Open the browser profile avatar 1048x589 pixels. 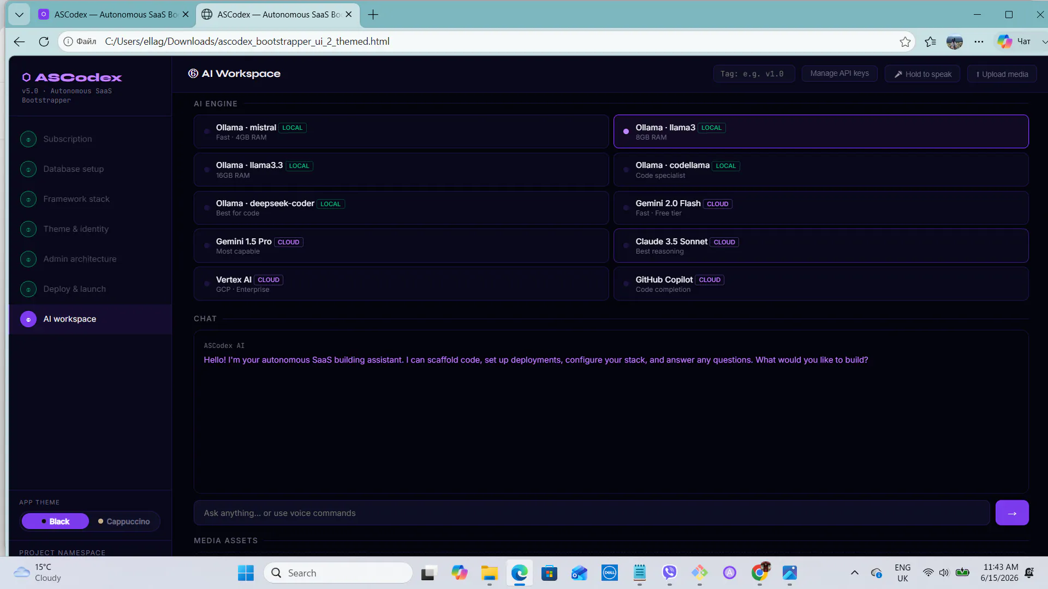[955, 41]
